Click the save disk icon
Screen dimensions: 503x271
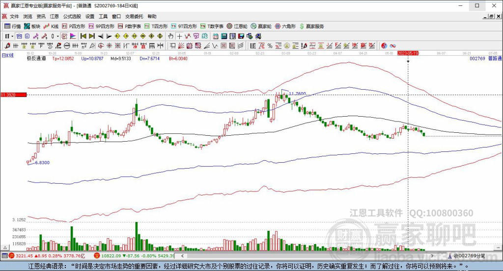(241, 36)
